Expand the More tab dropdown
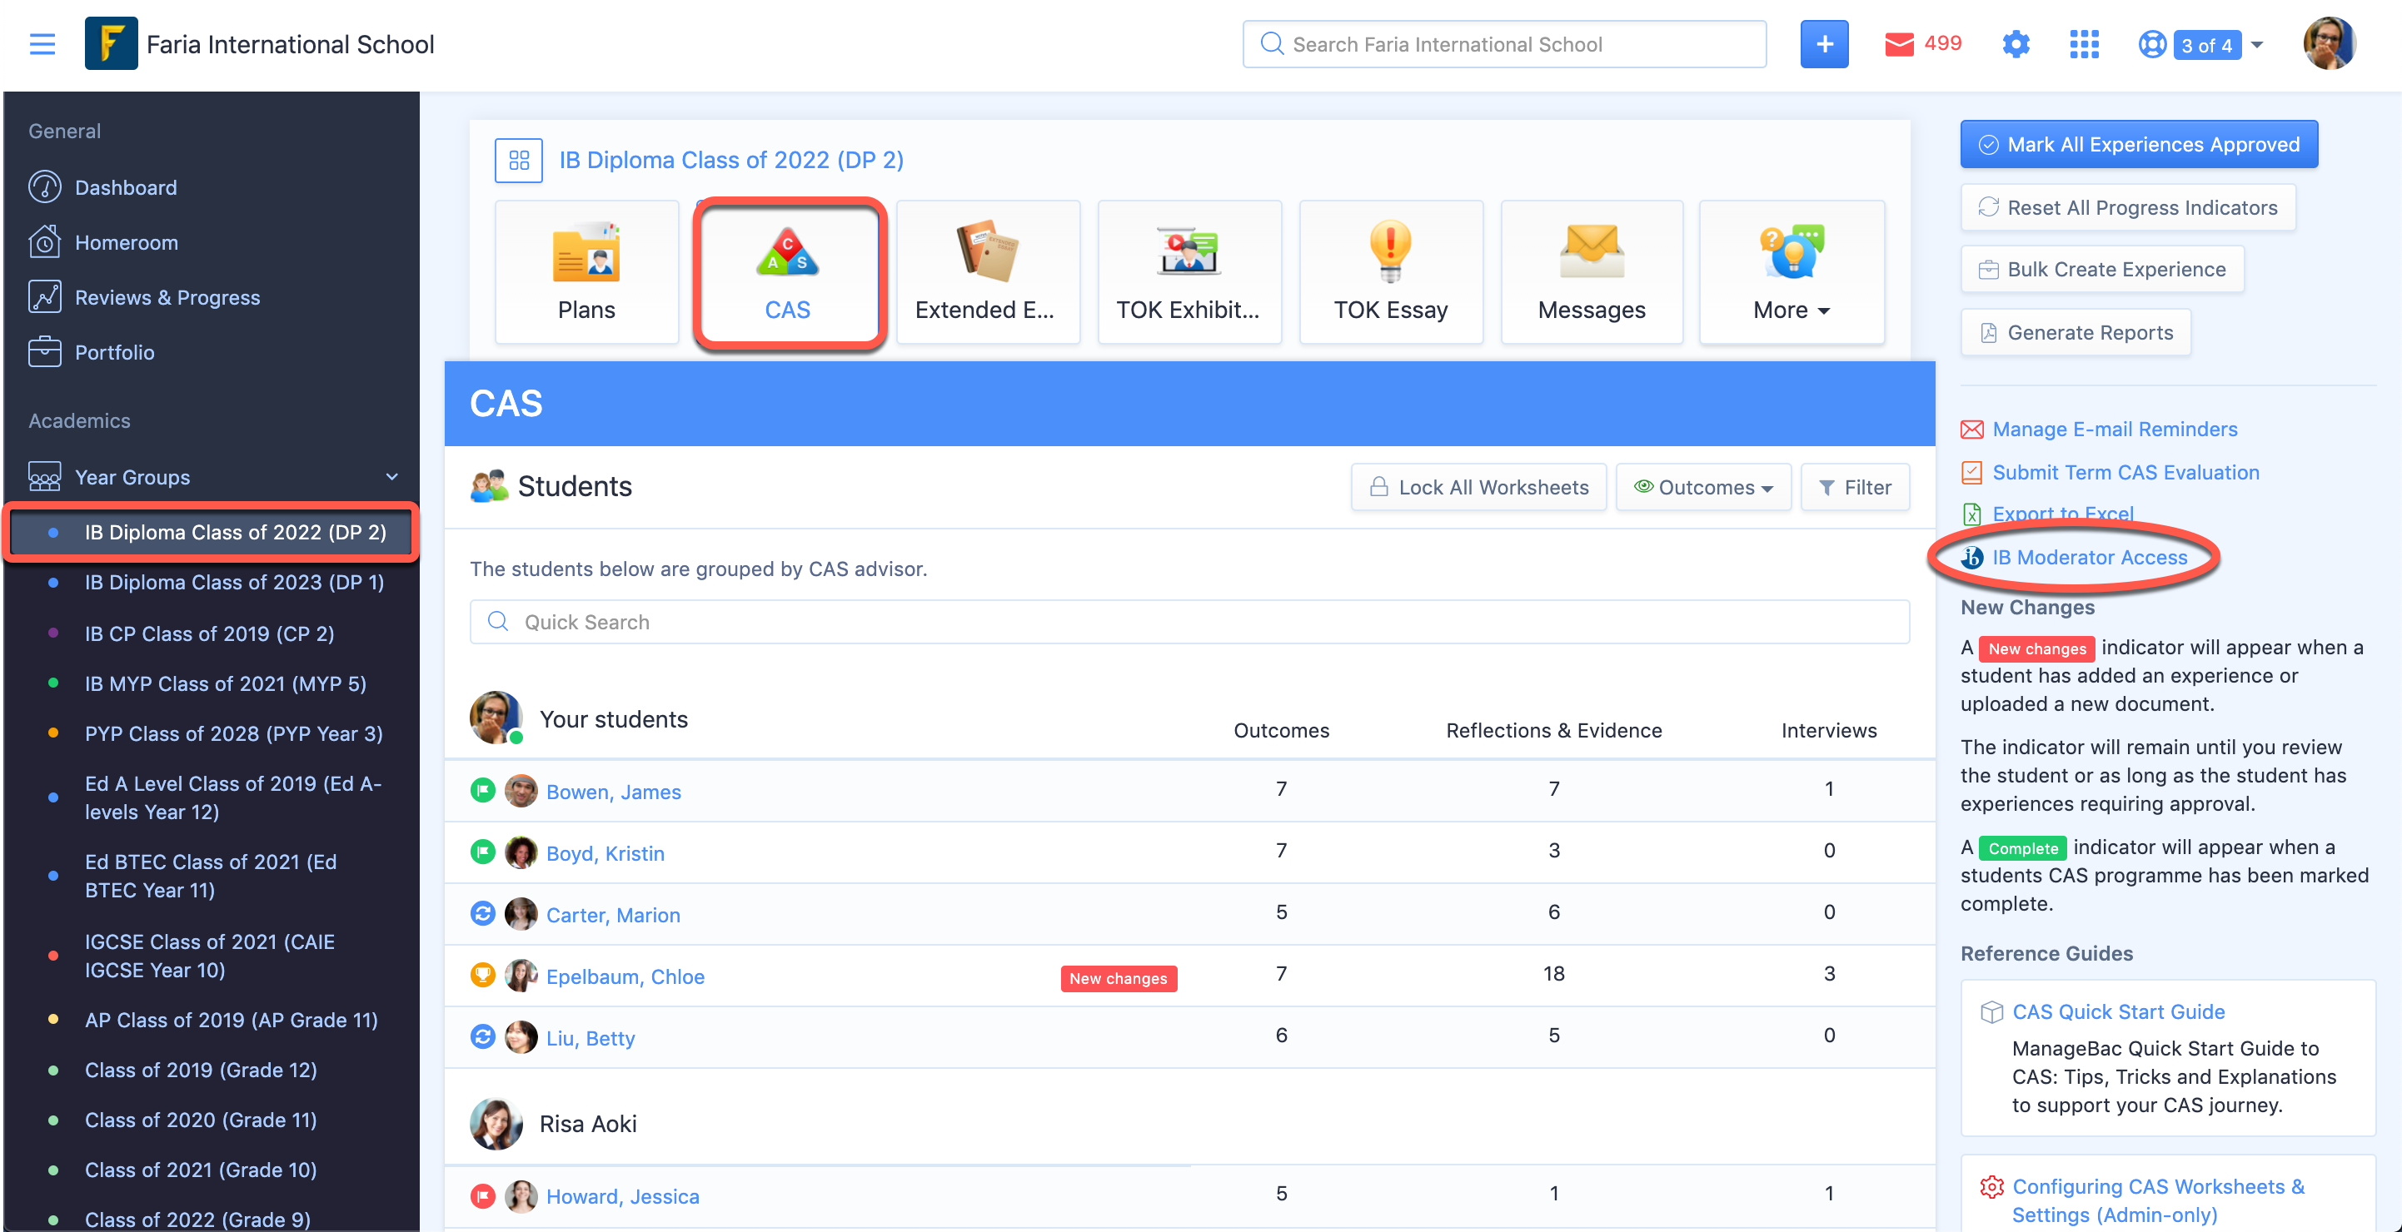Image resolution: width=2402 pixels, height=1232 pixels. pyautogui.click(x=1792, y=272)
